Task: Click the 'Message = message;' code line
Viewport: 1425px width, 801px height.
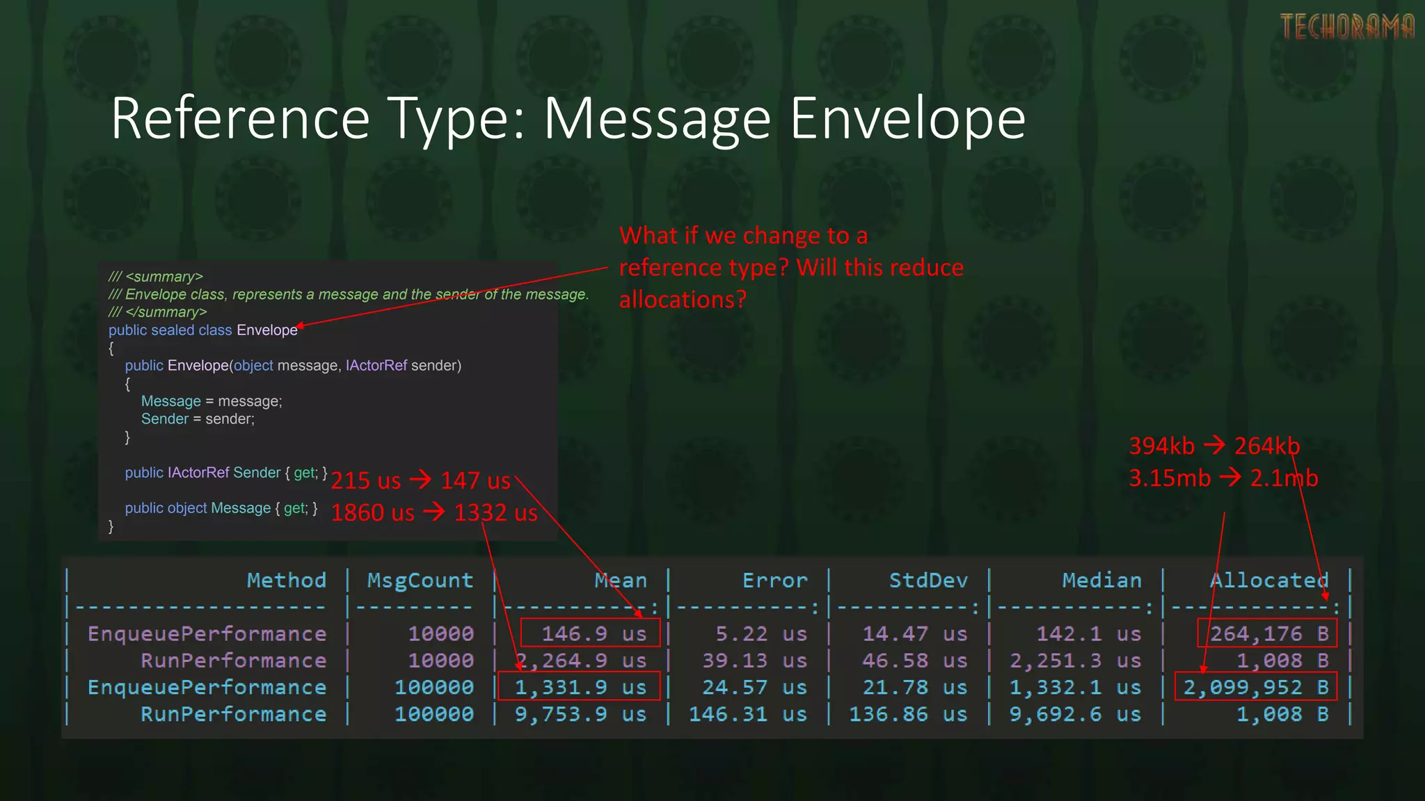Action: (x=212, y=401)
